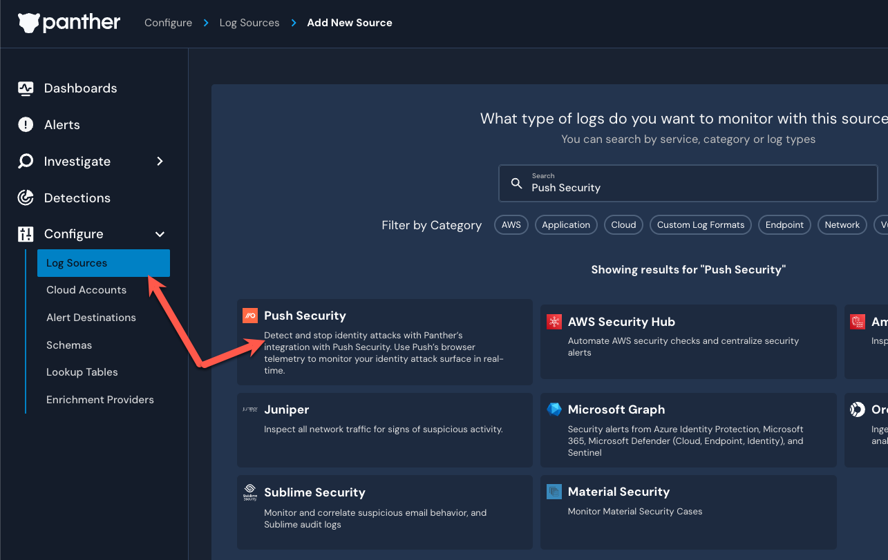This screenshot has height=560, width=888.
Task: Filter by Network category
Action: (842, 225)
